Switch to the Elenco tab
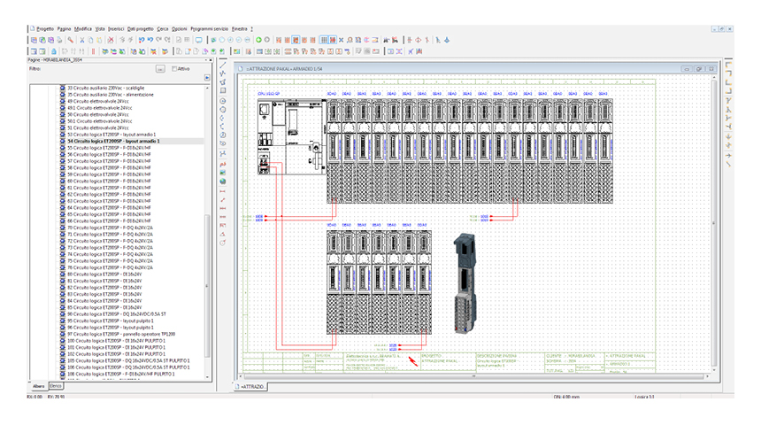This screenshot has height=425, width=761. click(x=56, y=386)
